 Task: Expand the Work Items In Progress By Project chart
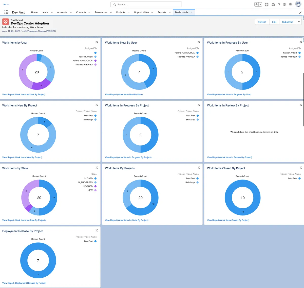(199, 105)
